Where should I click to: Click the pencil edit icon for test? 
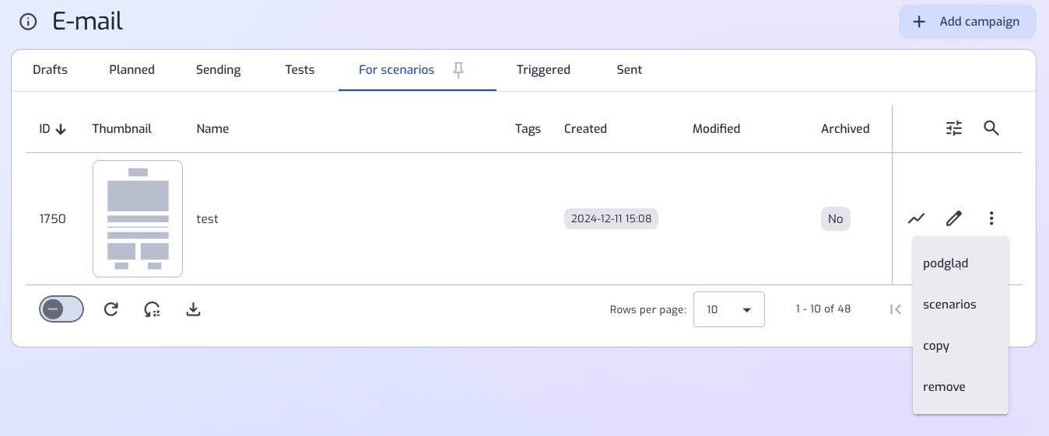click(x=953, y=218)
